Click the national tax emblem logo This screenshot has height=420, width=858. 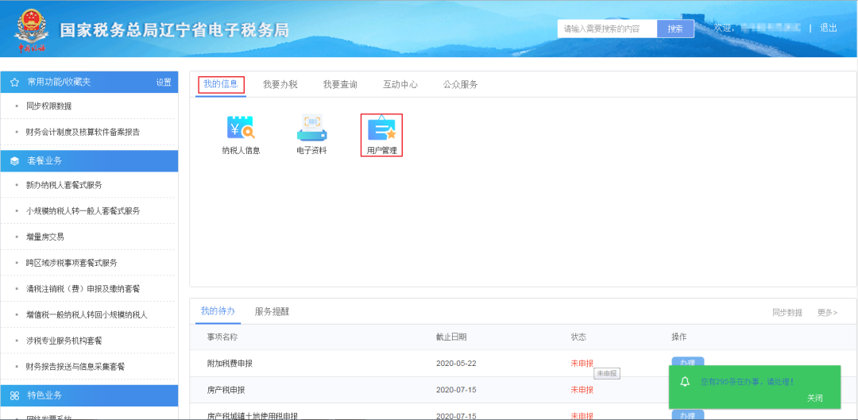pyautogui.click(x=31, y=30)
